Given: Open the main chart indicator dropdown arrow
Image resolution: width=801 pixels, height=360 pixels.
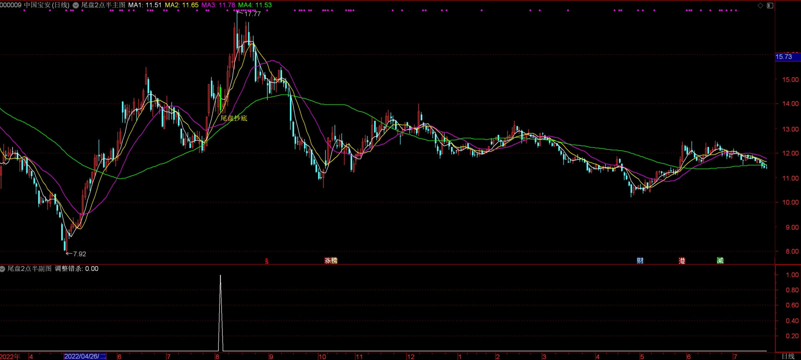Looking at the screenshot, I should pos(76,5).
